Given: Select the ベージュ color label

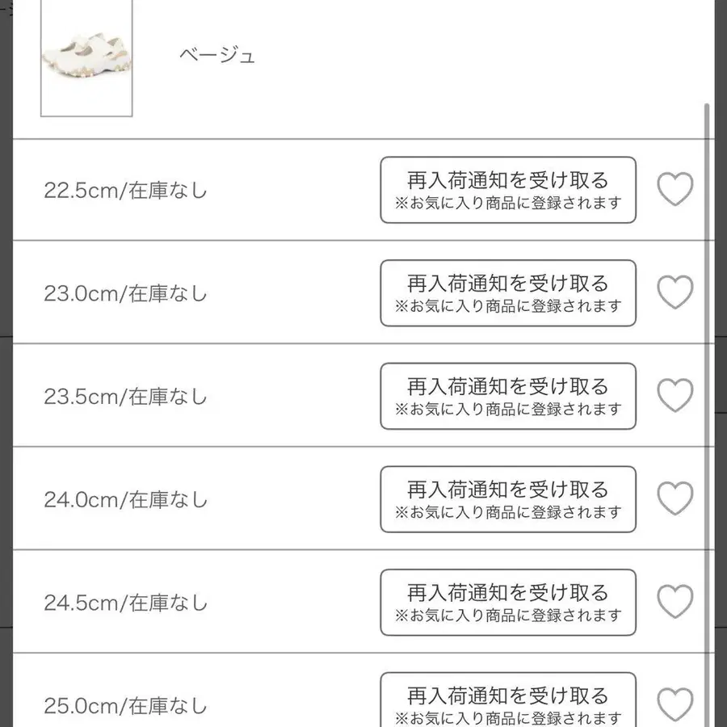Looking at the screenshot, I should click(217, 55).
